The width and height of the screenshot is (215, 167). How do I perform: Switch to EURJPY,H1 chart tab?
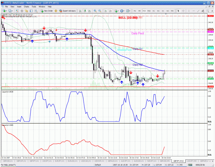point(60,161)
